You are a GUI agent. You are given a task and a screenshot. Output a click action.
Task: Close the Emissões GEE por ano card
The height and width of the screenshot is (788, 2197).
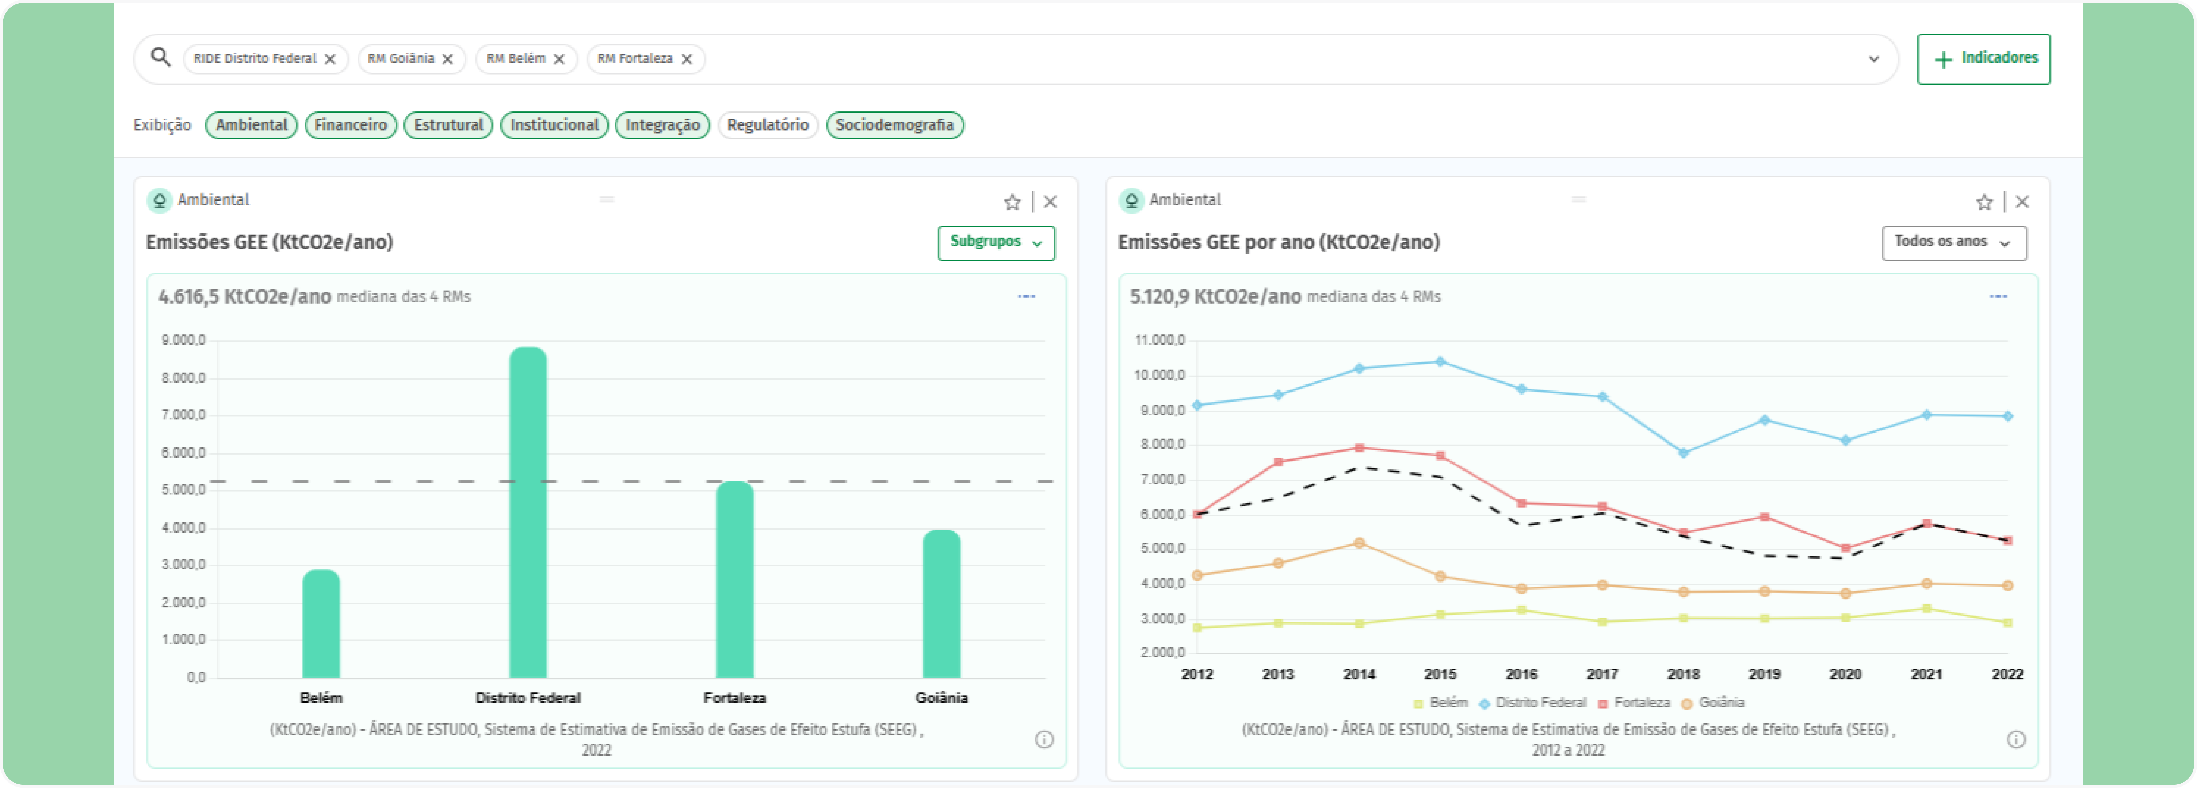[2022, 202]
